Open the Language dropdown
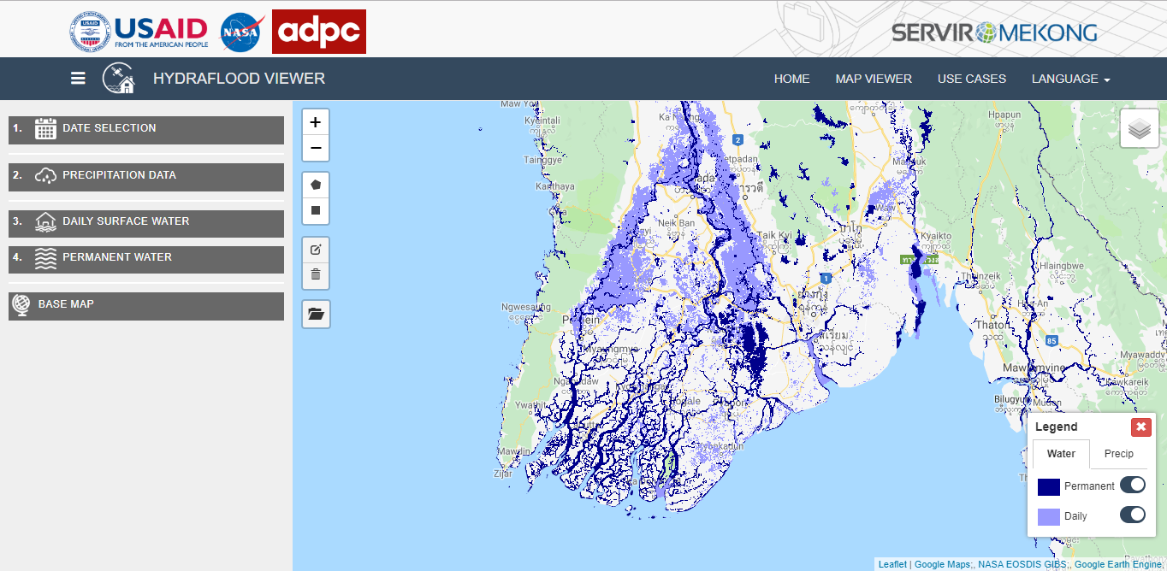1167x571 pixels. coord(1071,79)
